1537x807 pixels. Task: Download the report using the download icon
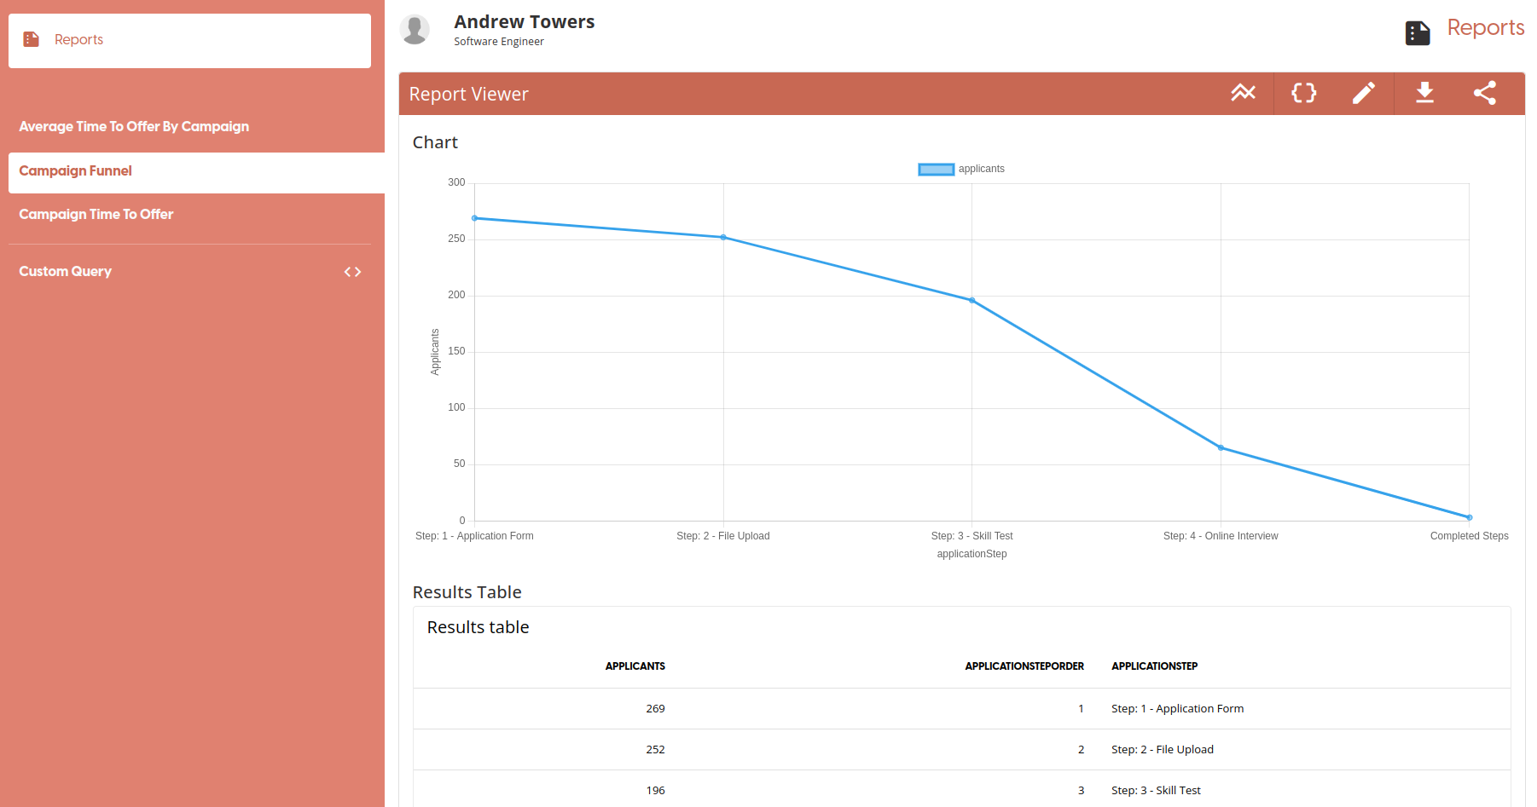1424,93
